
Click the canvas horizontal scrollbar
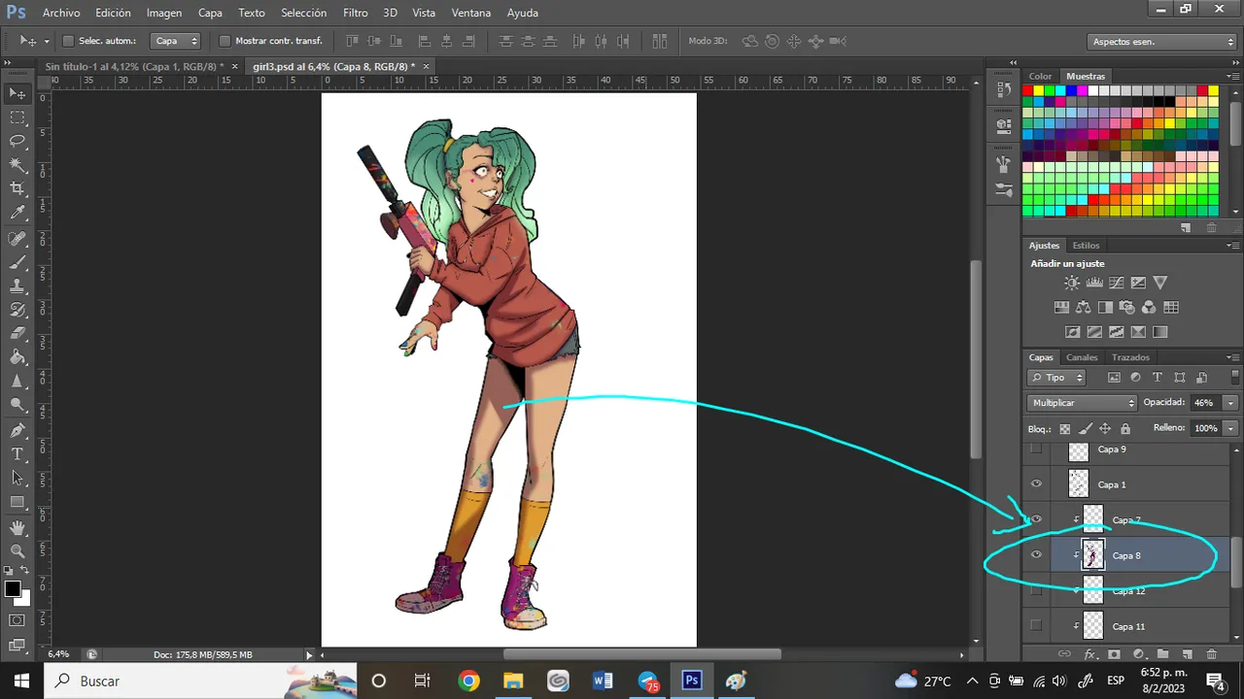pyautogui.click(x=641, y=654)
